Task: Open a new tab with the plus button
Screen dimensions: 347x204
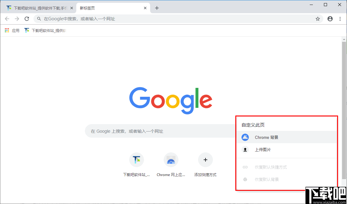Action: point(157,8)
